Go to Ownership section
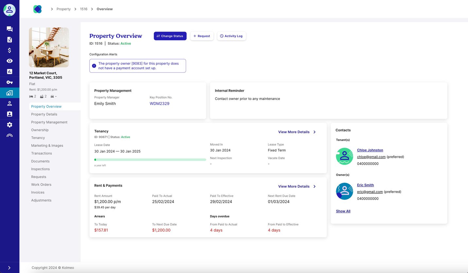This screenshot has height=273, width=468. coord(40,130)
